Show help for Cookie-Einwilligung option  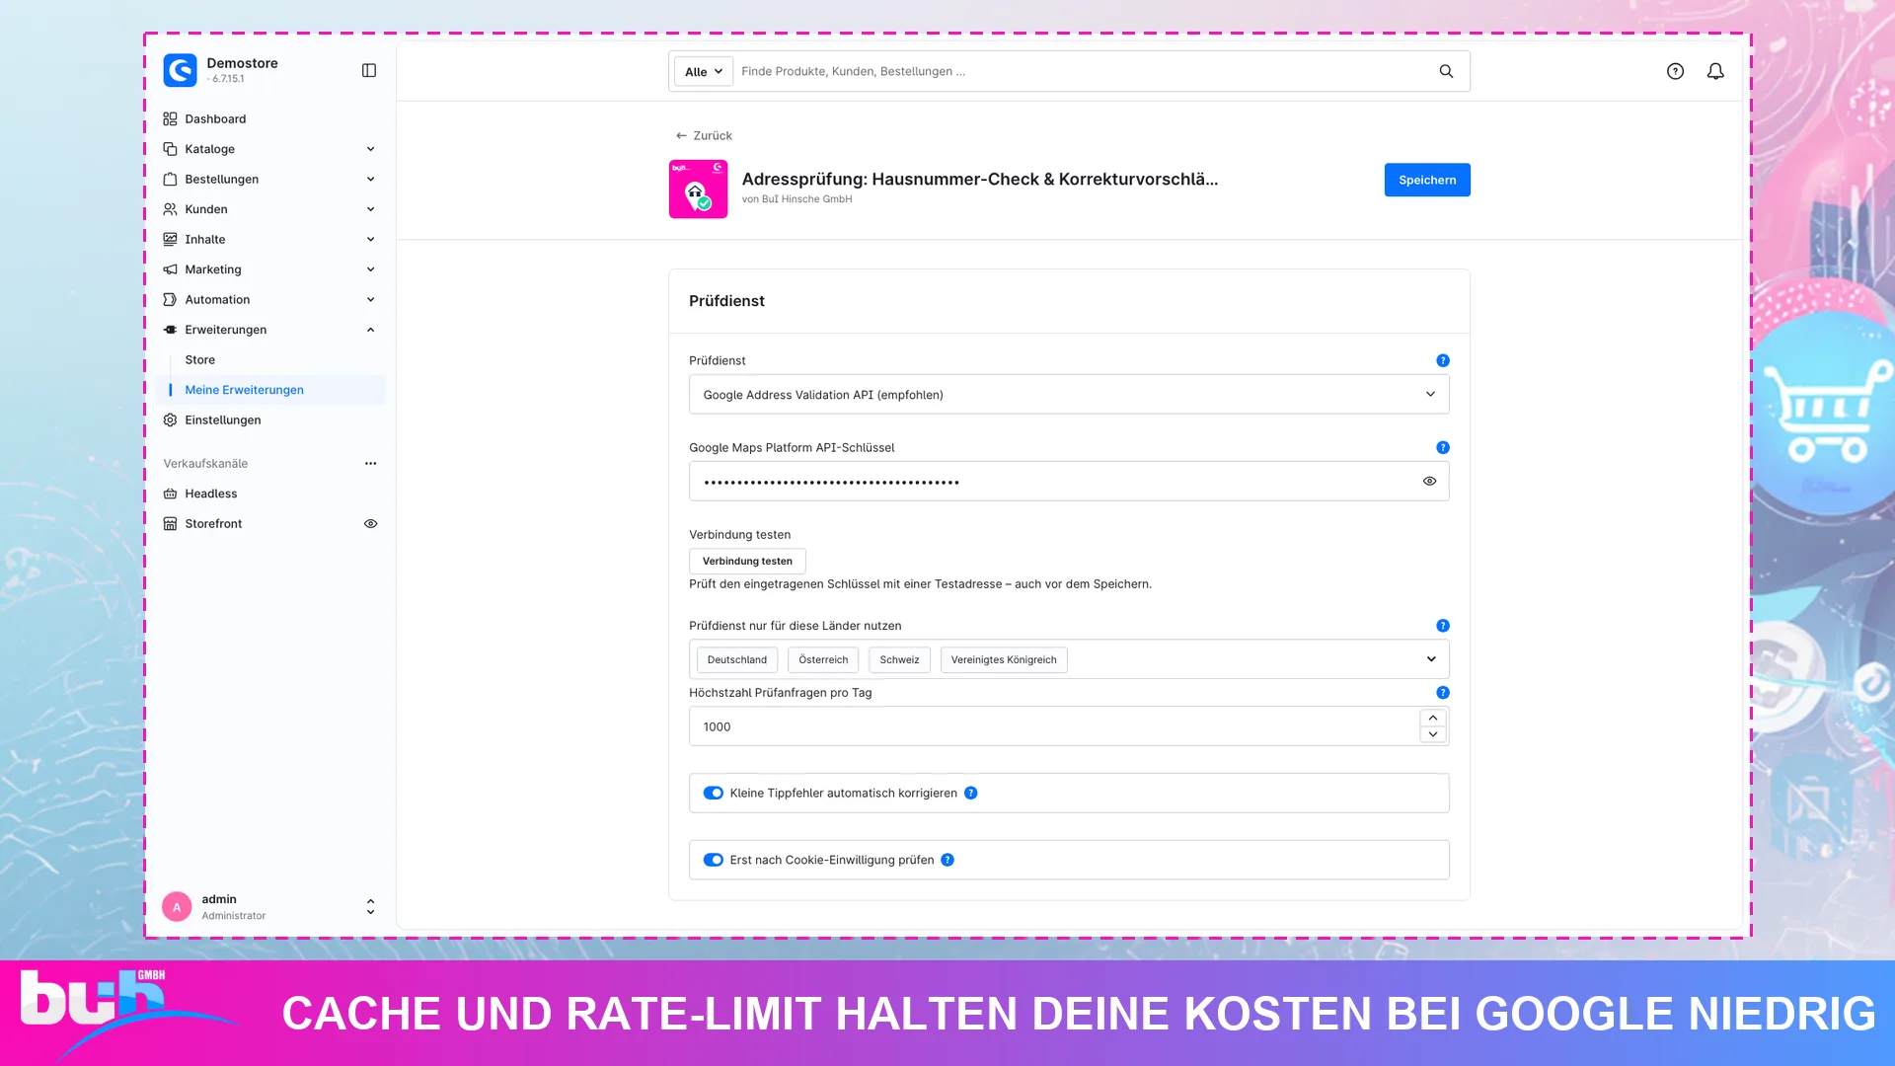pyautogui.click(x=947, y=860)
